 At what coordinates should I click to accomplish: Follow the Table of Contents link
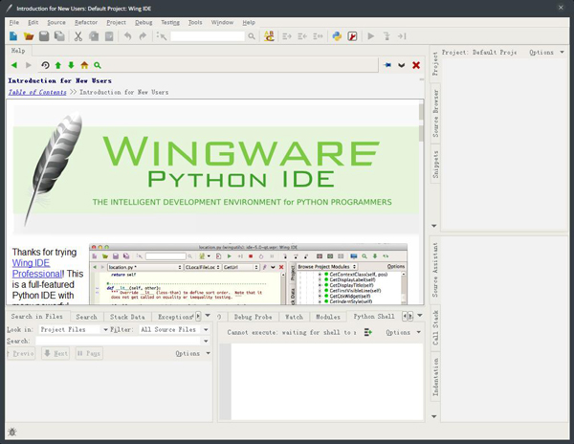(x=37, y=92)
